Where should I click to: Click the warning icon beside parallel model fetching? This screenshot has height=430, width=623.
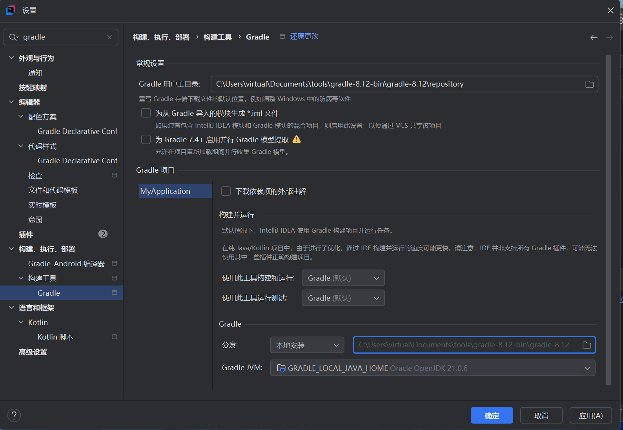(x=297, y=139)
